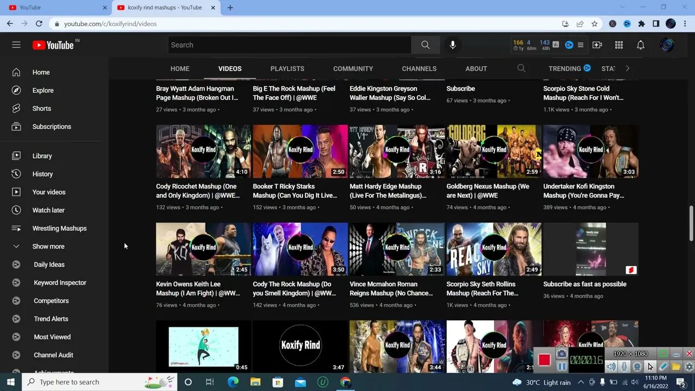Open the recorder settings gear
Screen dimensions: 695x391
tap(689, 367)
